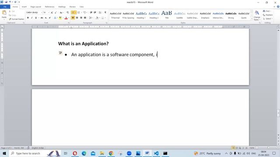Toggle Underline formatting

[x=36, y=18]
